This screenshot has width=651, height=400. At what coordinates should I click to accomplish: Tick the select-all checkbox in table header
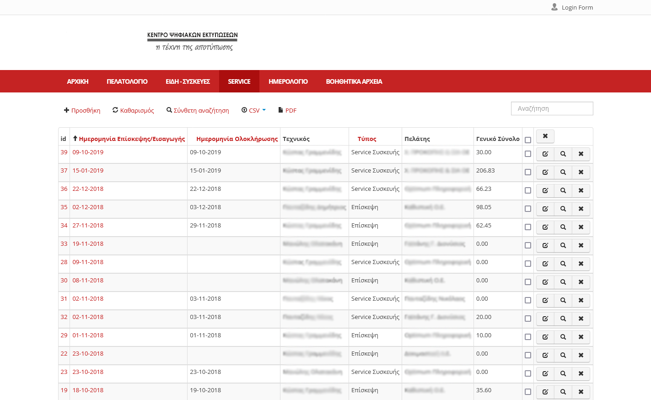(x=528, y=140)
